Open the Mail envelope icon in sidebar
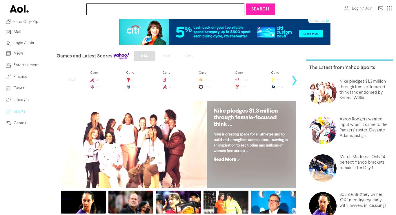The height and width of the screenshot is (215, 396). pyautogui.click(x=8, y=32)
